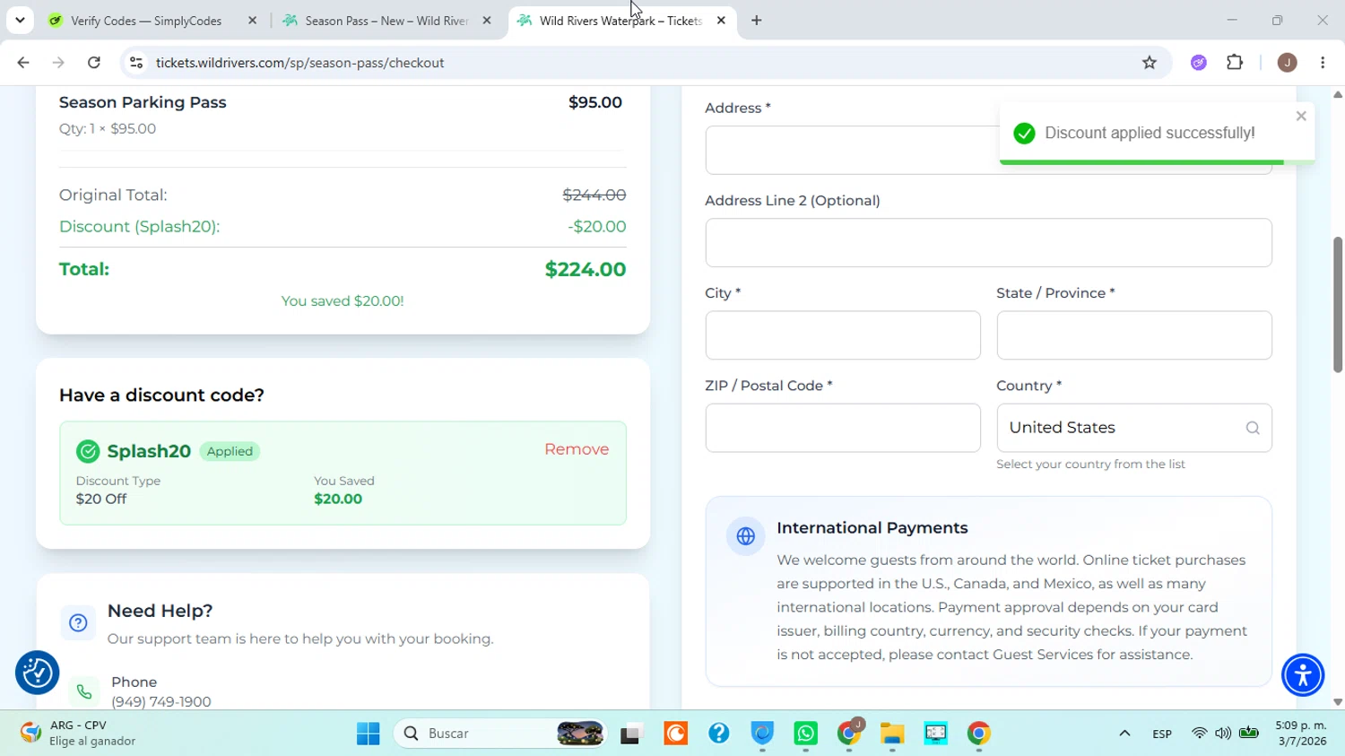
Task: Focus the Address Line 2 (Optional) field
Action: pos(988,242)
